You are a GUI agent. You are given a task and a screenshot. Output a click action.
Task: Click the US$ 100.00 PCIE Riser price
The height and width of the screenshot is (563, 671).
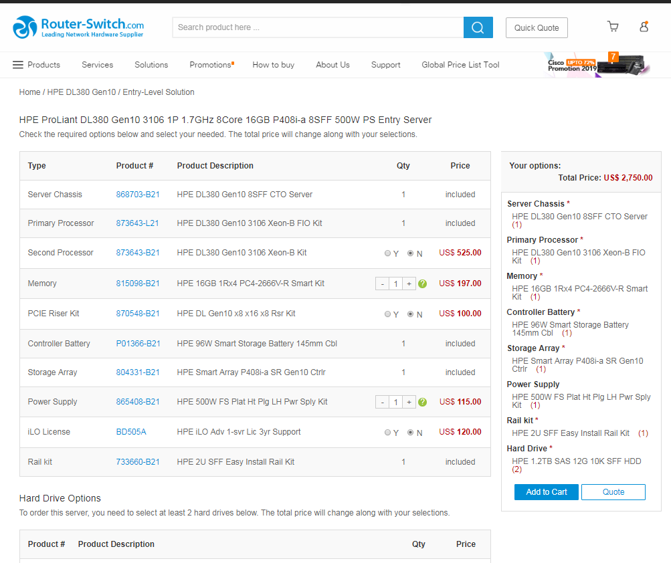460,314
